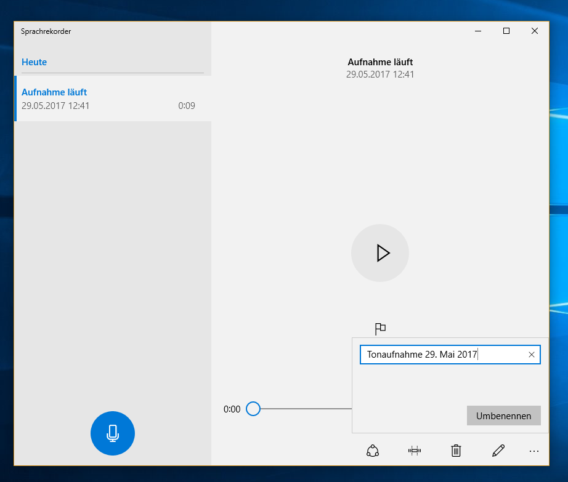Open the trim tool for the recording
This screenshot has width=568, height=482.
[x=415, y=451]
